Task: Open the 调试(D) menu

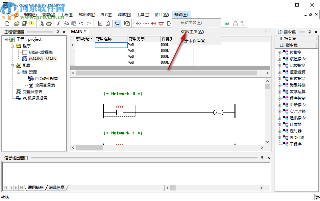Action: pos(125,15)
